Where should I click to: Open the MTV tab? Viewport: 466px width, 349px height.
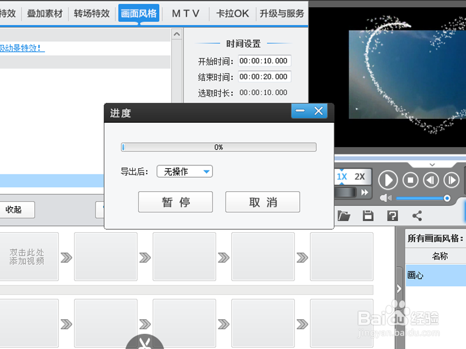pyautogui.click(x=186, y=13)
